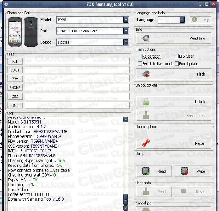Click the UMS file path field
Screen dimensions: 219x211
[77, 105]
